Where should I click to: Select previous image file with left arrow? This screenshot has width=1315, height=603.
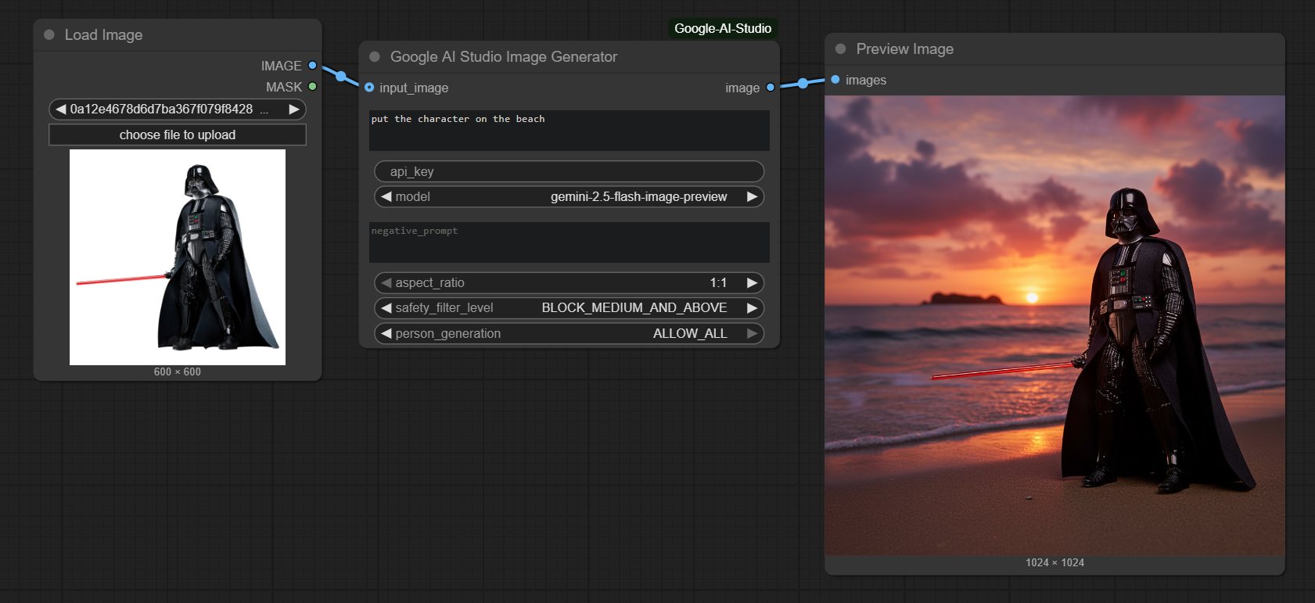[60, 109]
